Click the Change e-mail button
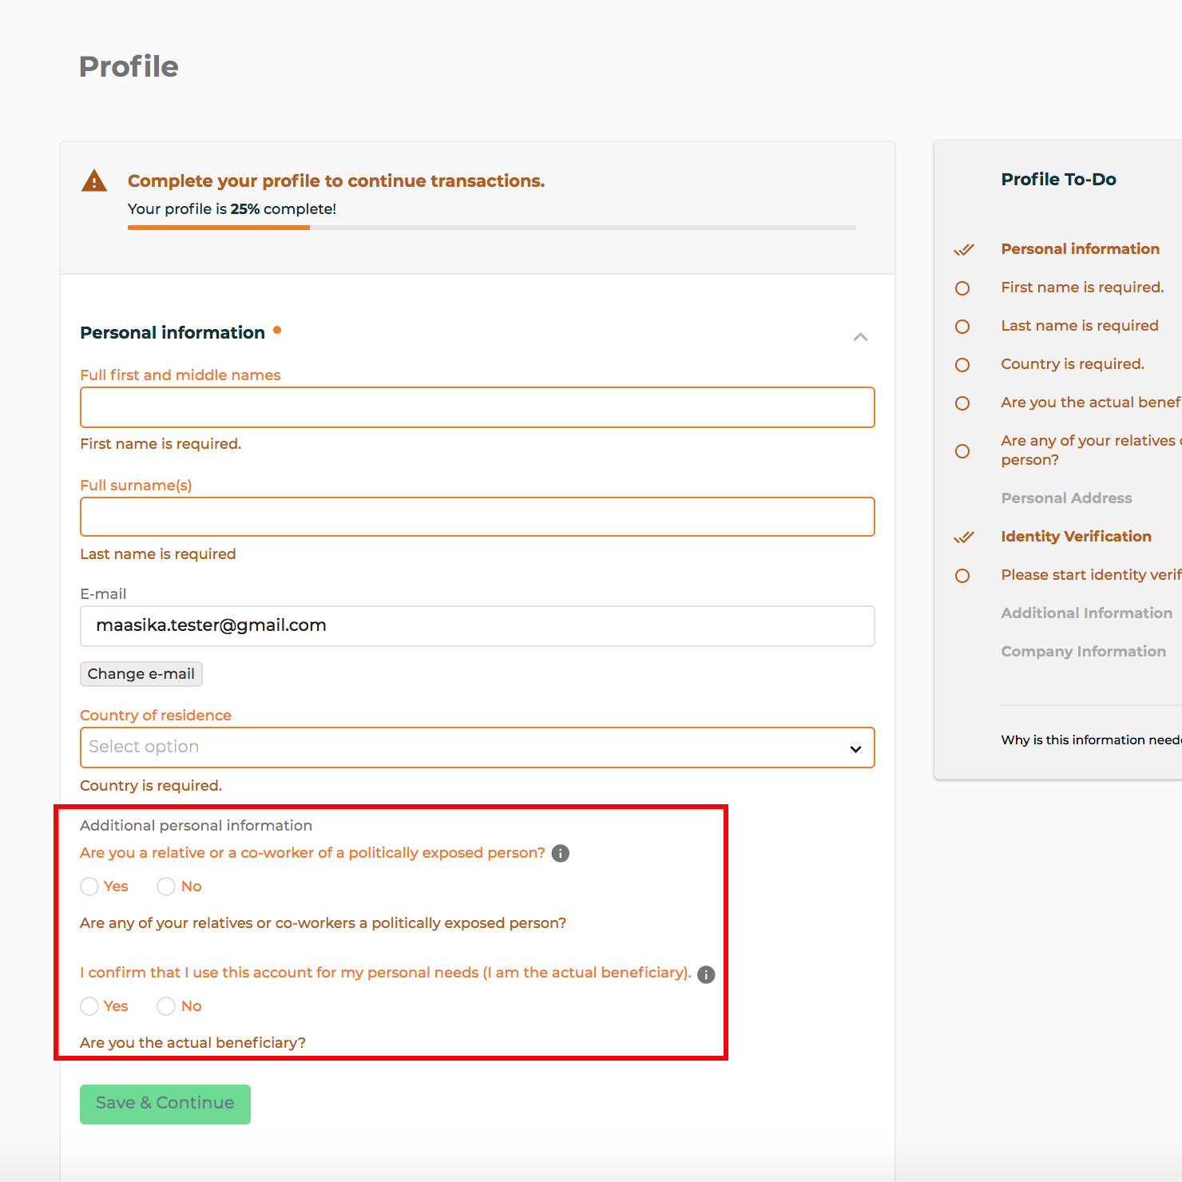Screen dimensions: 1182x1182 pyautogui.click(x=141, y=674)
